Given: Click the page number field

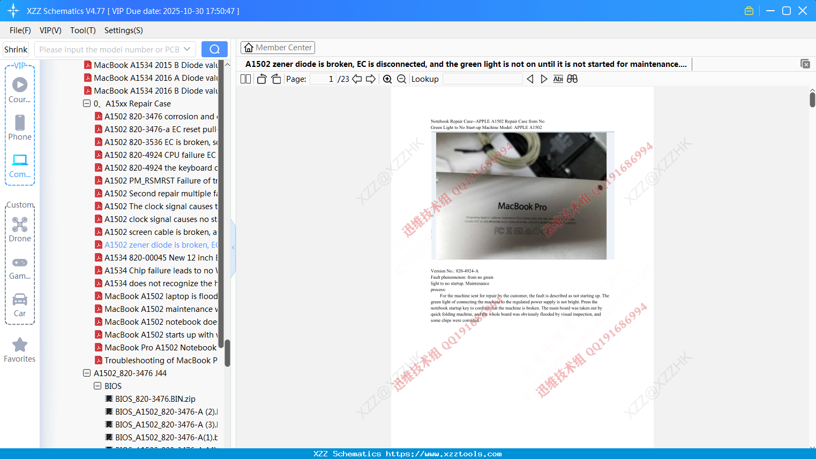Looking at the screenshot, I should 323,79.
